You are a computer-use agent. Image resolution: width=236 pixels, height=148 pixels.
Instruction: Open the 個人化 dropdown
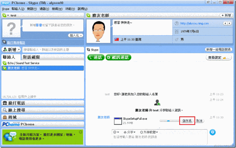(76, 35)
